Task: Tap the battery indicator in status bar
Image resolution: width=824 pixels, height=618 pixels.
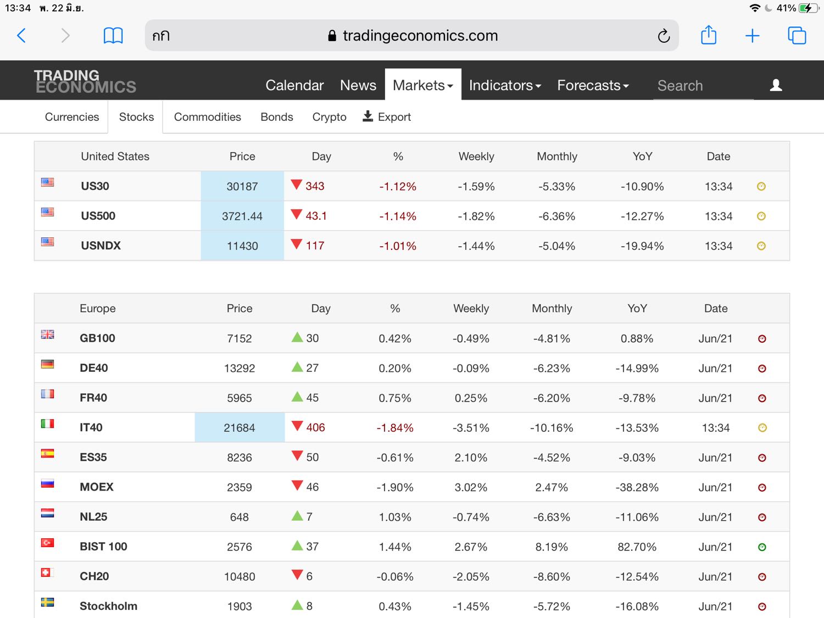Action: 809,8
